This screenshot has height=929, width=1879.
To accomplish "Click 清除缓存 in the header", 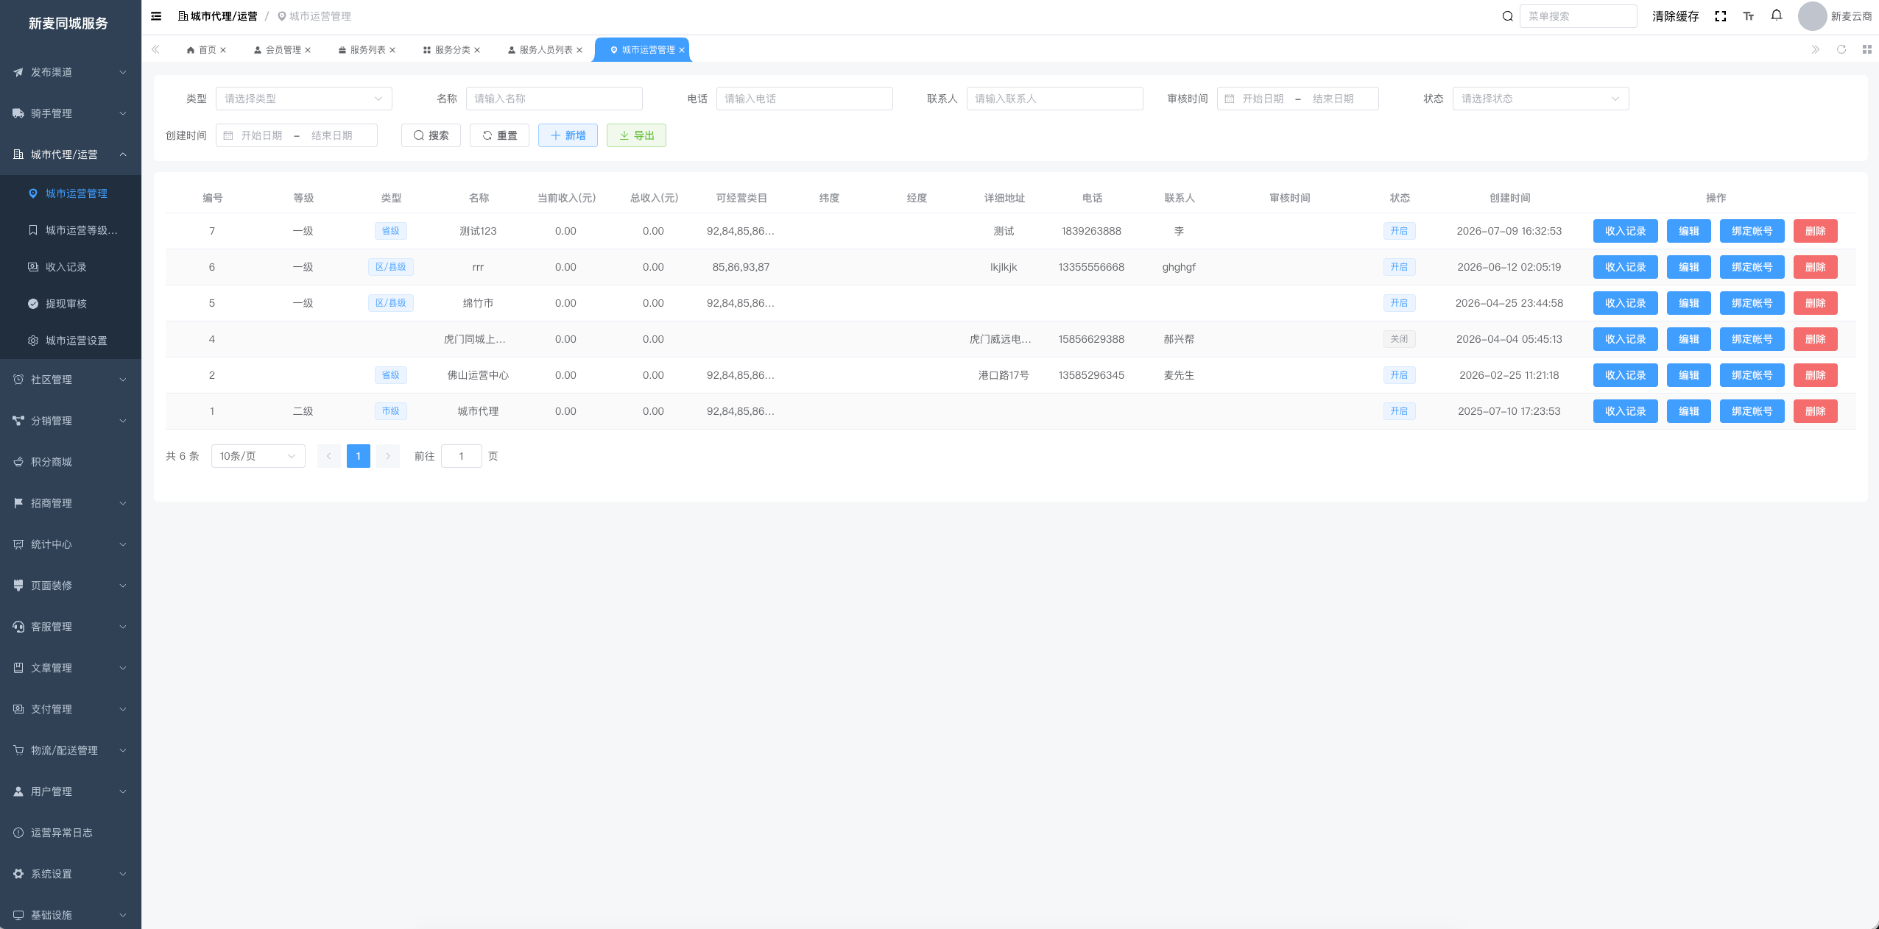I will [x=1675, y=16].
